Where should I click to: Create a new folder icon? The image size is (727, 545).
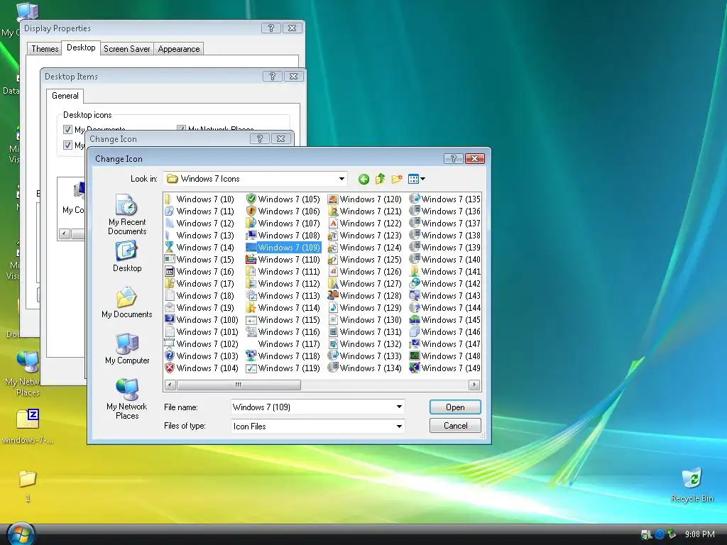coord(396,179)
